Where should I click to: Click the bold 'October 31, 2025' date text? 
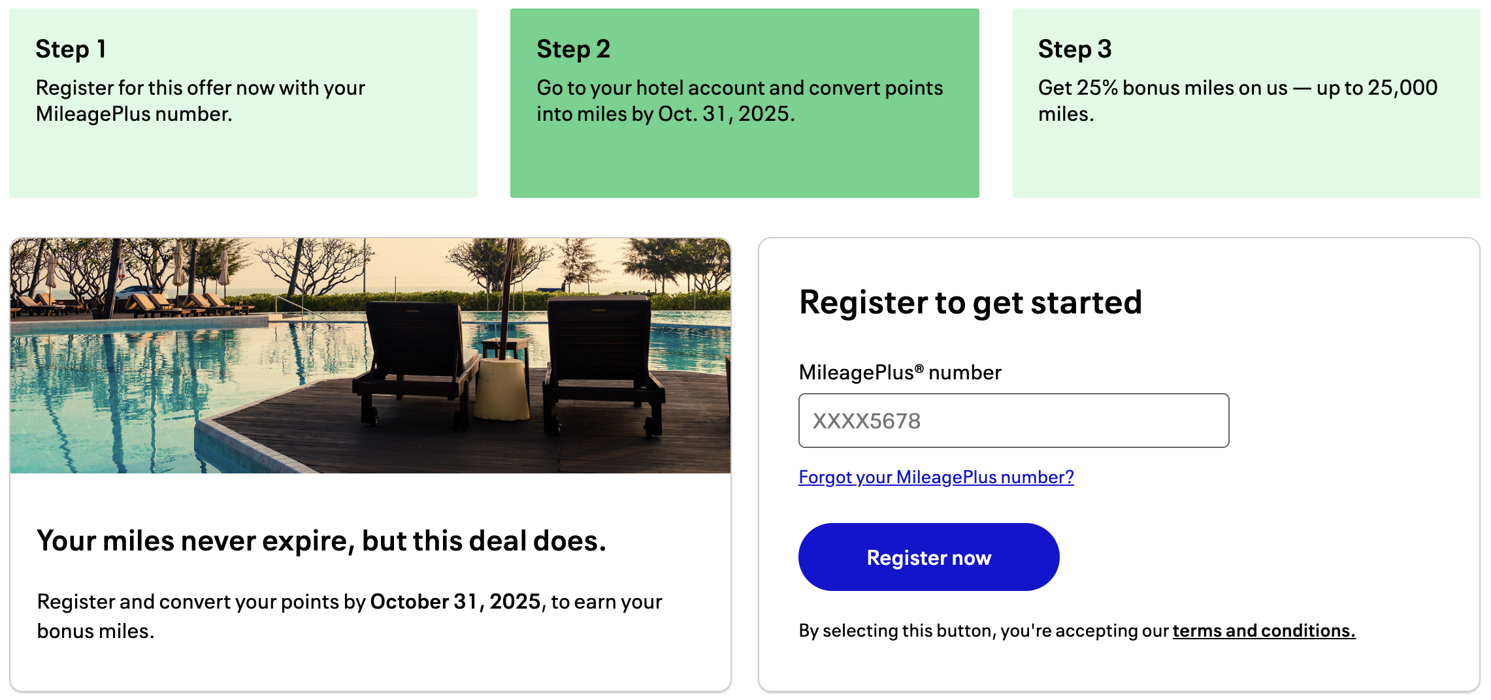(455, 601)
